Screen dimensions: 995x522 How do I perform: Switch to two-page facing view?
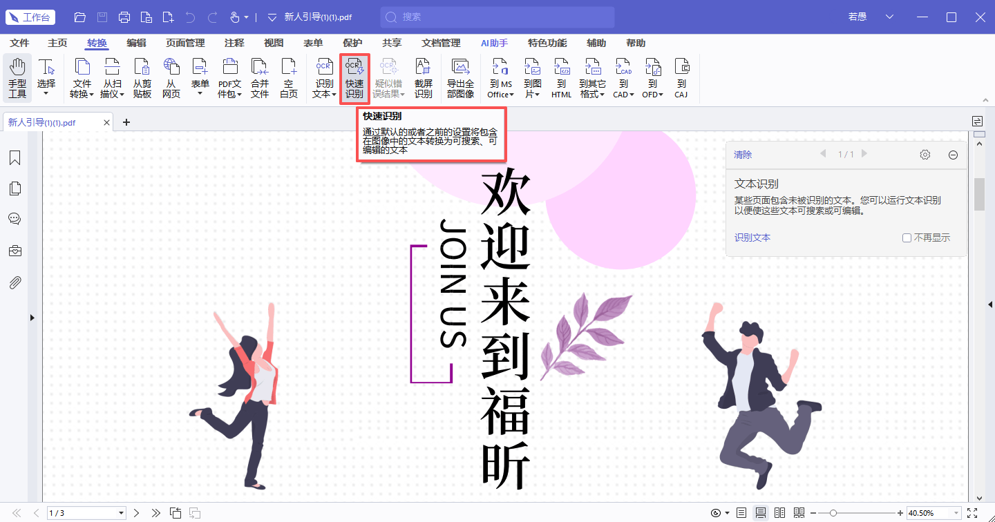(780, 513)
